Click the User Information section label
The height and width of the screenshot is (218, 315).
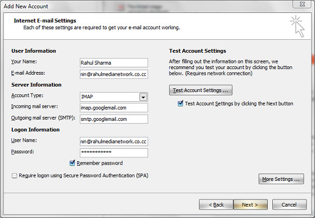click(34, 51)
